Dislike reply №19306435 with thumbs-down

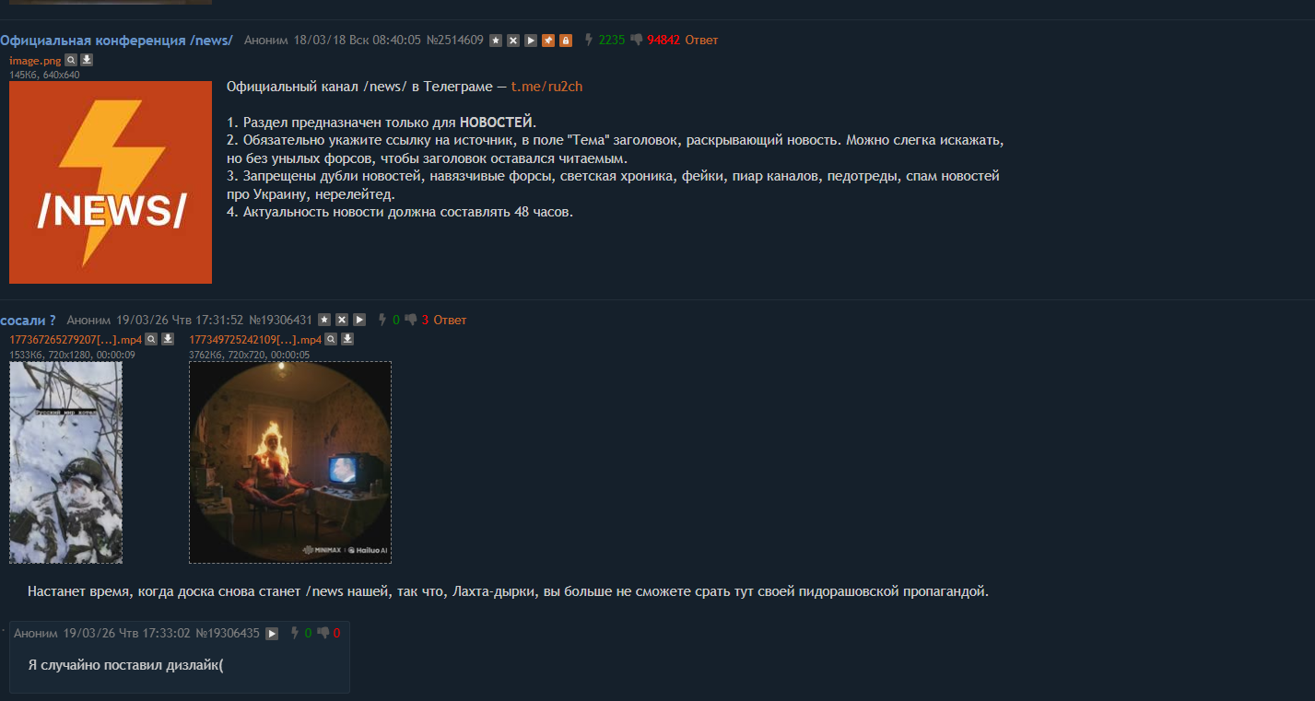(323, 633)
